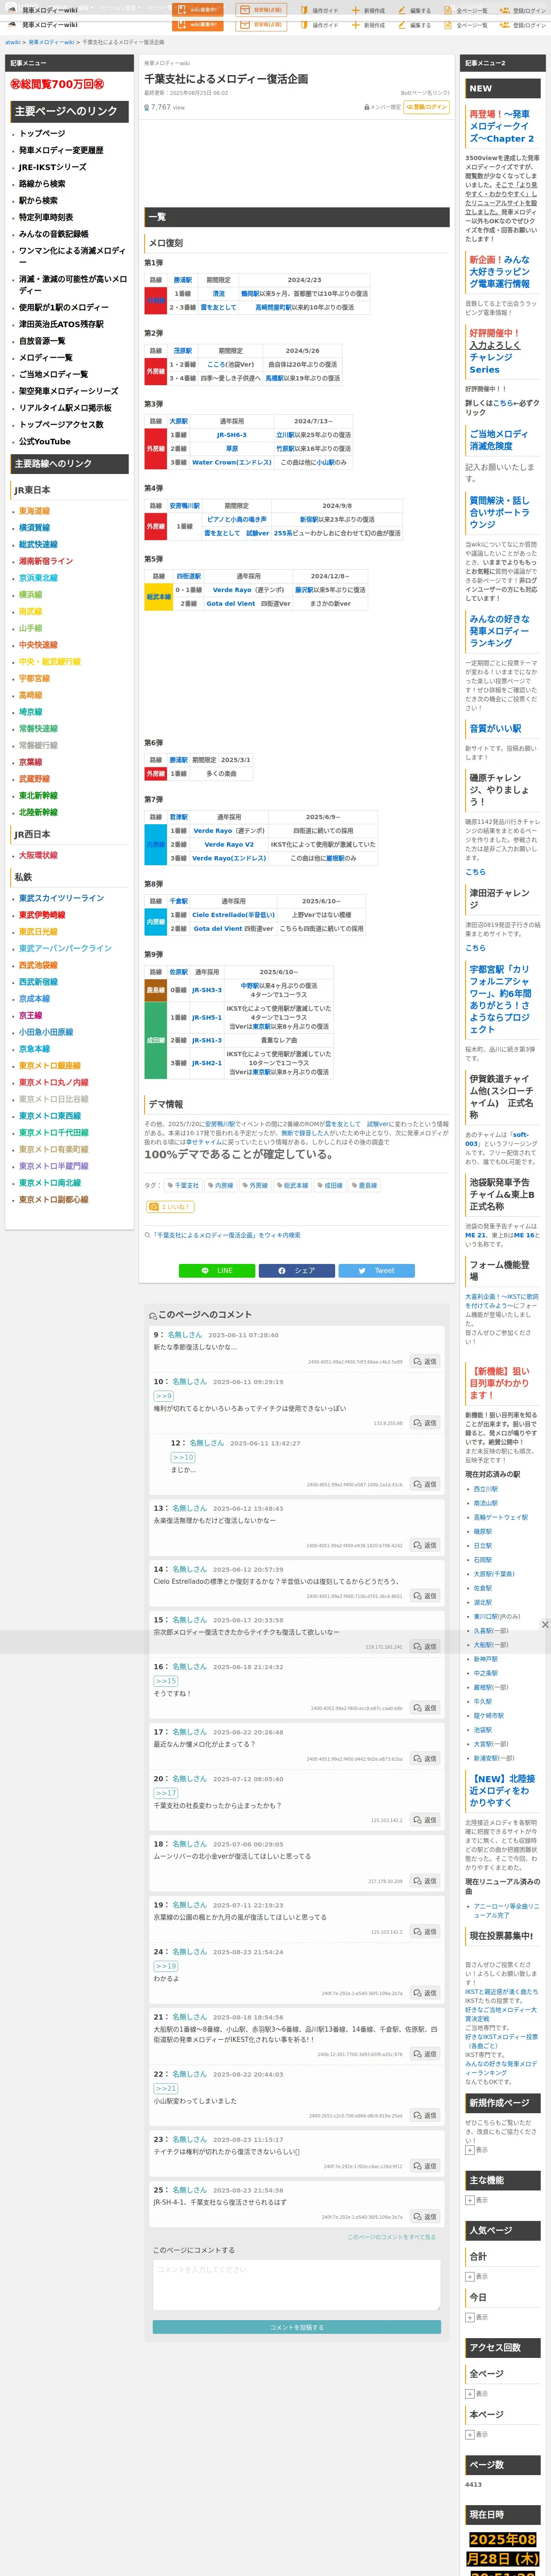
Task: Open the atwiki breadcrumb link
Action: [x=13, y=43]
